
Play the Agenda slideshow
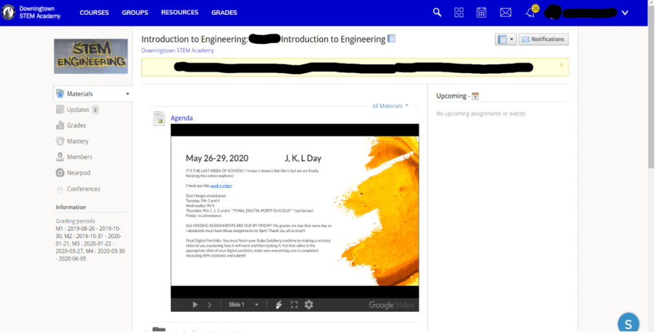pos(195,305)
